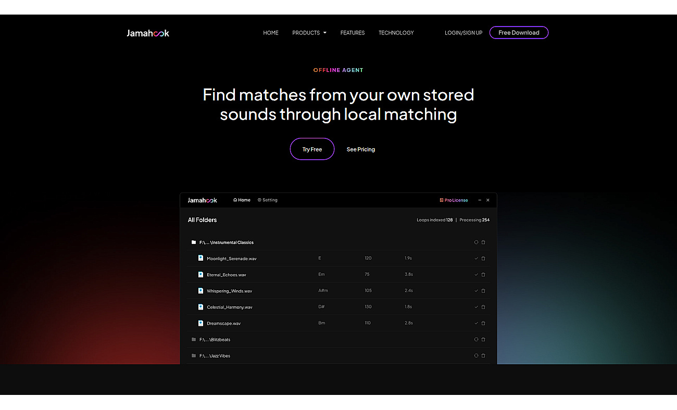Delete the Blitzbeats folder

click(483, 340)
